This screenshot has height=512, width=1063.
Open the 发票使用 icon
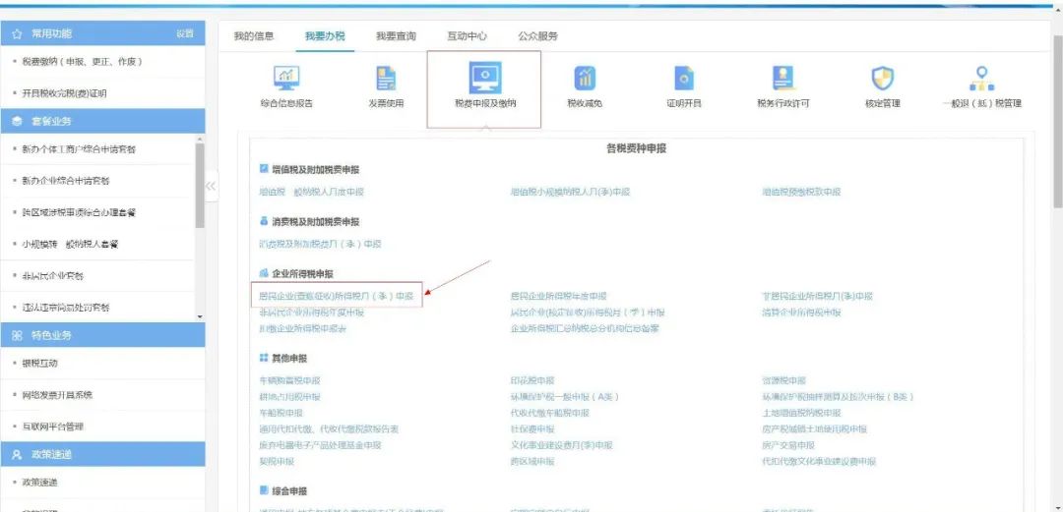[386, 79]
